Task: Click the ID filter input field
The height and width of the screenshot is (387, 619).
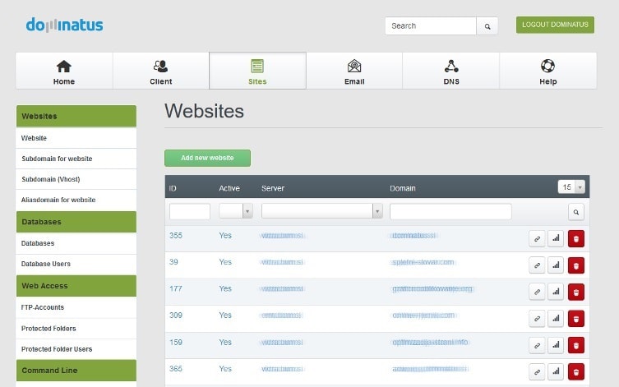Action: pos(190,212)
